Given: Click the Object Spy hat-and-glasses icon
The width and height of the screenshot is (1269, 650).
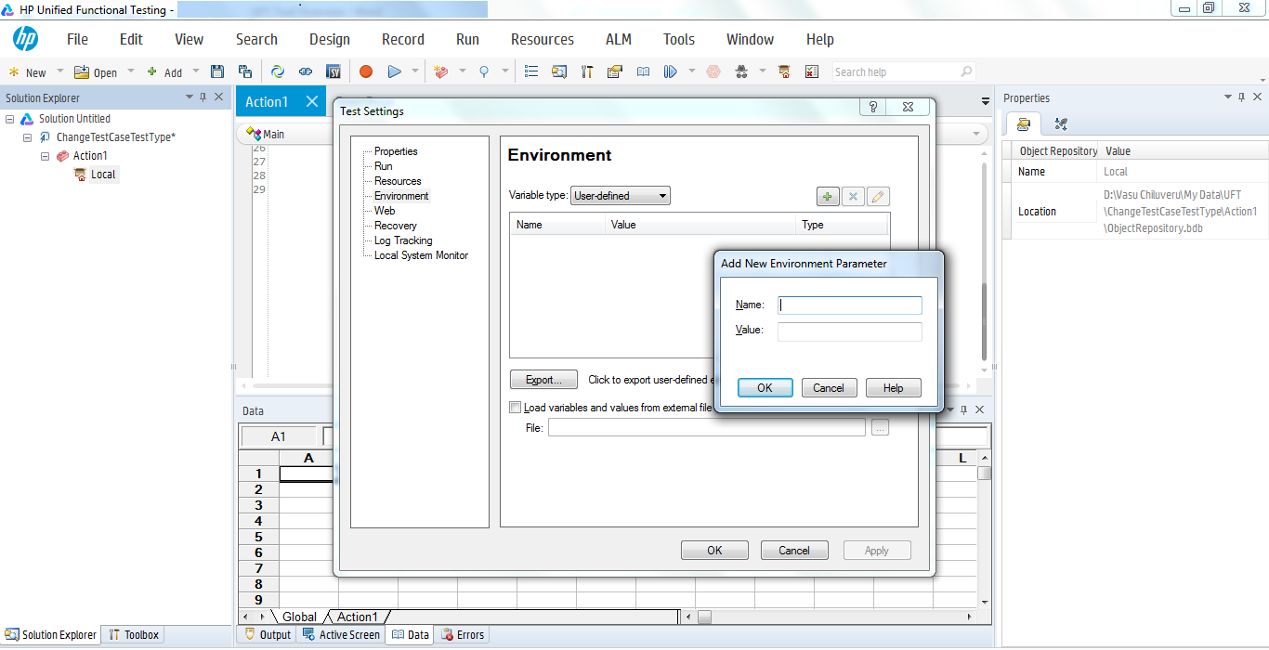Looking at the screenshot, I should 741,71.
